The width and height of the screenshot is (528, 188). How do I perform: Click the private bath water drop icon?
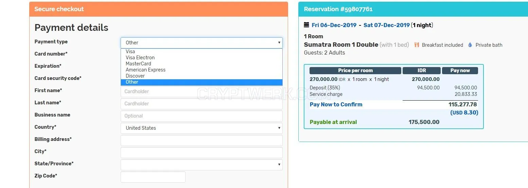(470, 45)
